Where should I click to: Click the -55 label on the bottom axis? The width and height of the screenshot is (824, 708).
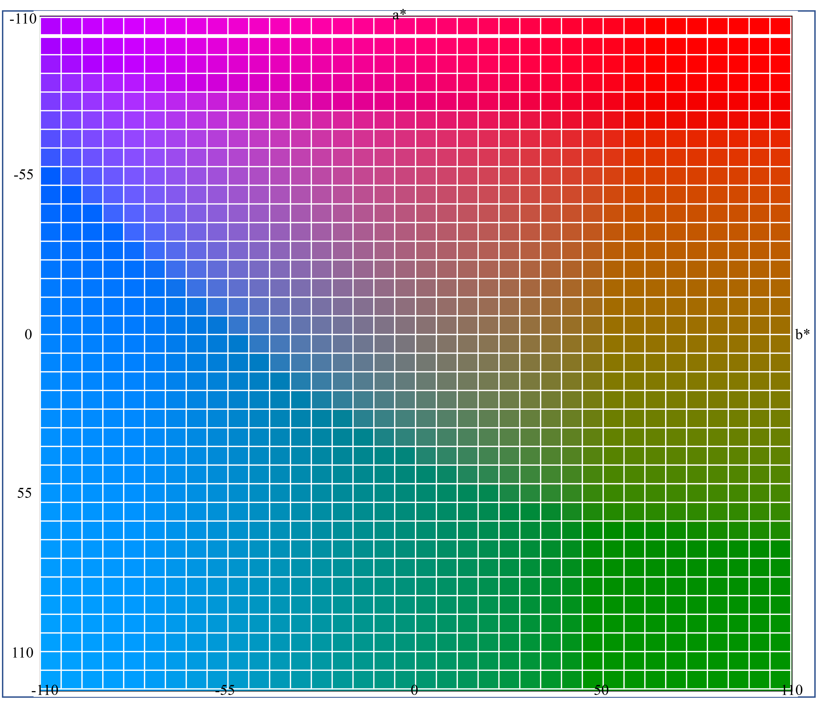pos(225,691)
